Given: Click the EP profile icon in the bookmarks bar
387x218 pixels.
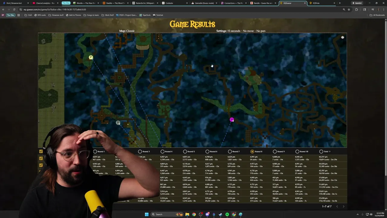Looking at the screenshot, I should [3, 15].
